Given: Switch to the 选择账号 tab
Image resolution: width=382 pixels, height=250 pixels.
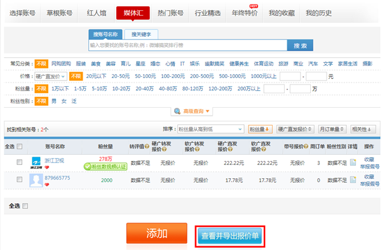Looking at the screenshot, I should (x=22, y=13).
